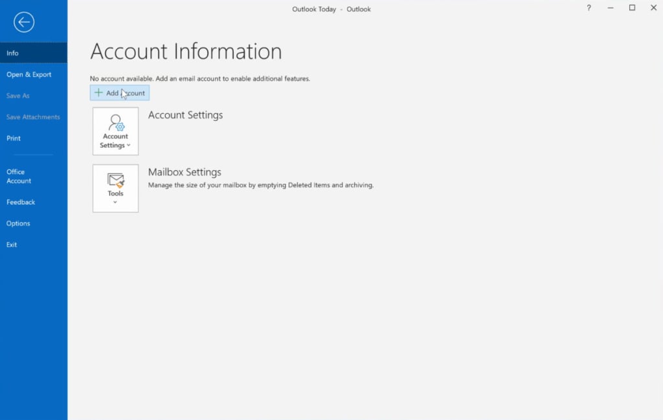Viewport: 663px width, 420px height.
Task: Click the envelope graphic in Mailbox Settings
Action: click(x=115, y=179)
